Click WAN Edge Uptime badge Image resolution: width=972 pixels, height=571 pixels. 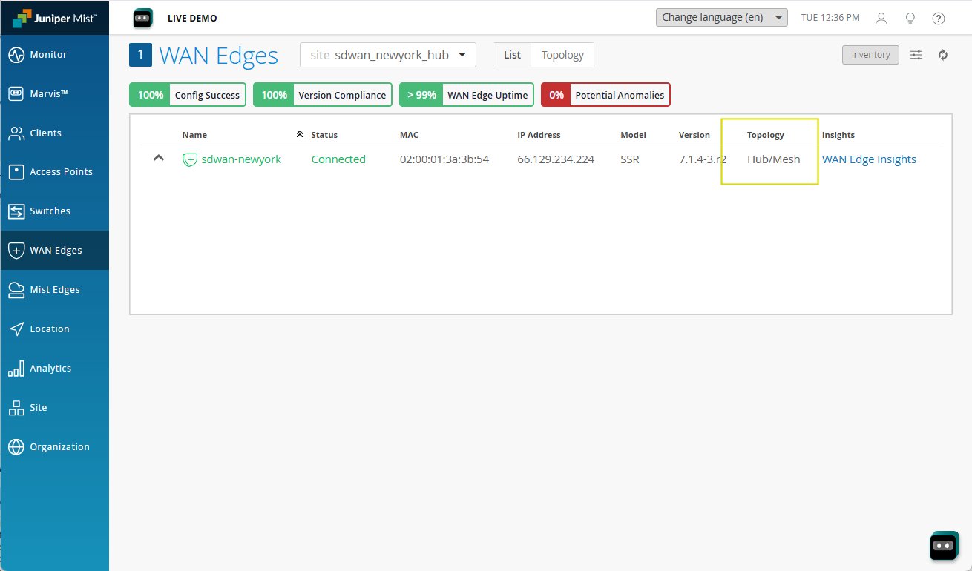pyautogui.click(x=466, y=95)
